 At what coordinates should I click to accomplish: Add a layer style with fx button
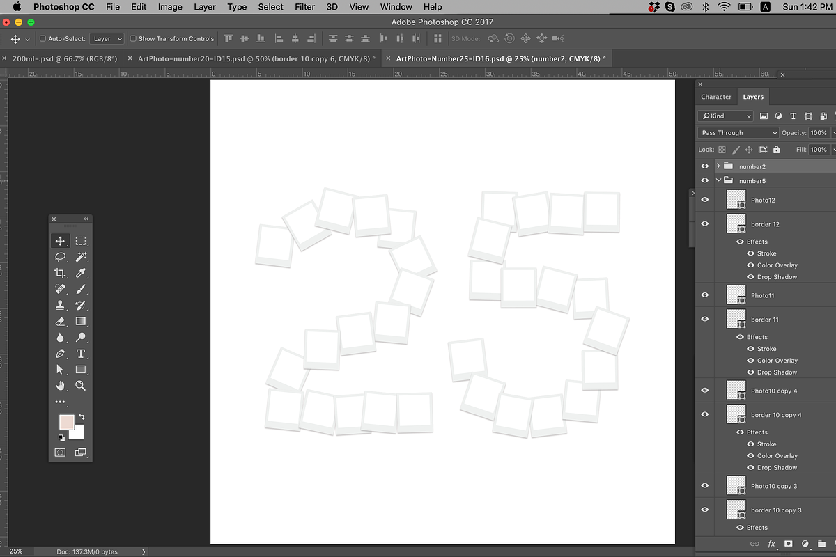tap(771, 543)
